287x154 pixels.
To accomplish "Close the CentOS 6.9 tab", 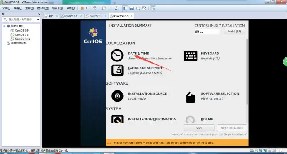I will 81,16.
